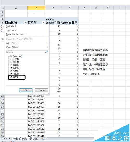
Task: Click the Sum of 件数 header cell
Action: point(53,23)
